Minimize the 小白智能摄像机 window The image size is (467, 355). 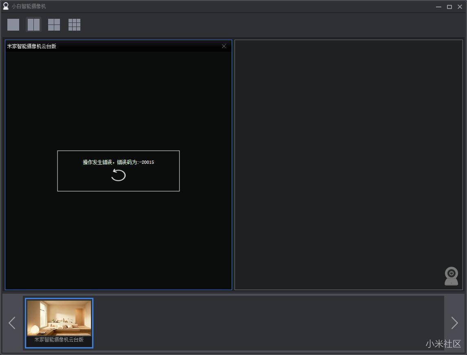(438, 7)
